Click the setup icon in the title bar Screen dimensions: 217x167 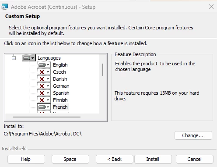4,7
